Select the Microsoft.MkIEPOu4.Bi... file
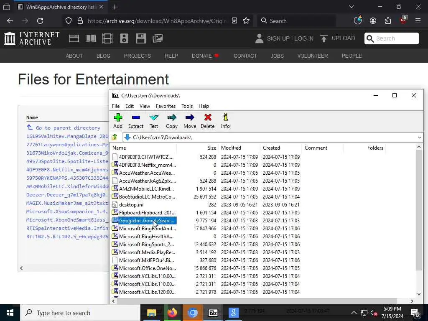Screen dimensions: 428x321 click(146, 260)
